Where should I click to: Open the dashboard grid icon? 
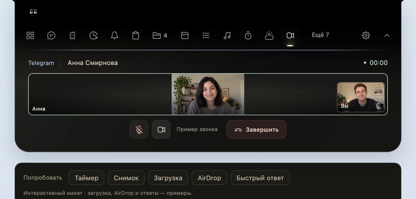pos(30,35)
